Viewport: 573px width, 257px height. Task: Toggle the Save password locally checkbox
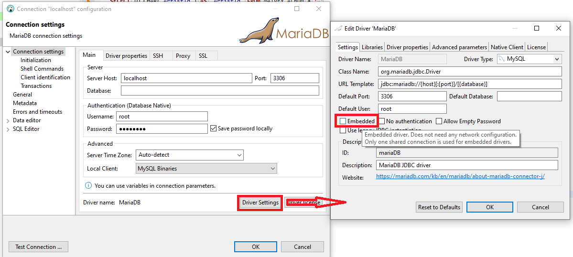click(214, 128)
